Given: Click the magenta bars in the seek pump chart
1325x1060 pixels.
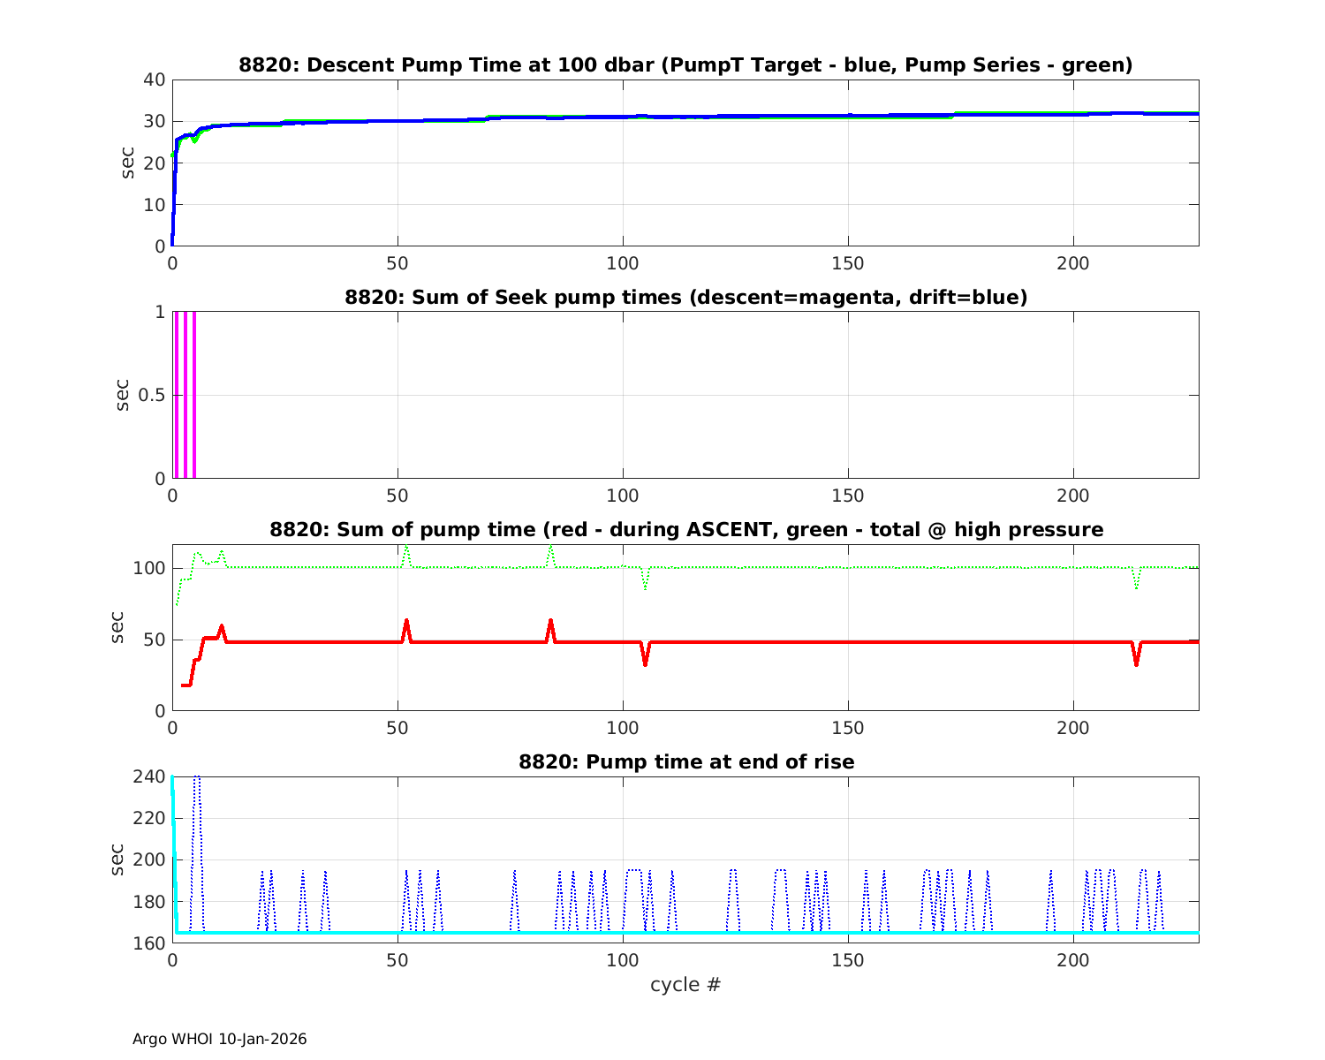Looking at the screenshot, I should [x=185, y=395].
